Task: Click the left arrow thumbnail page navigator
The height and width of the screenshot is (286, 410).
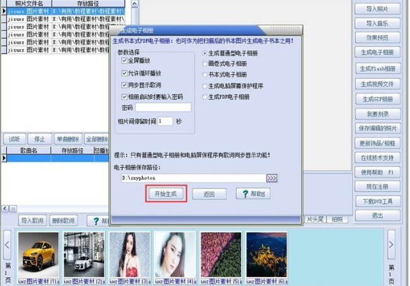Action: pos(7,245)
